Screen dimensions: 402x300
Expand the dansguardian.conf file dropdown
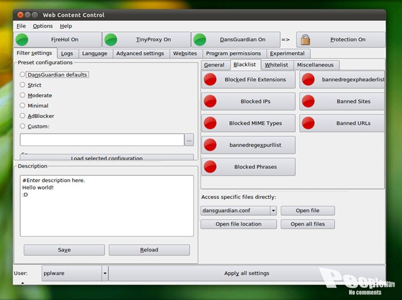(x=273, y=211)
